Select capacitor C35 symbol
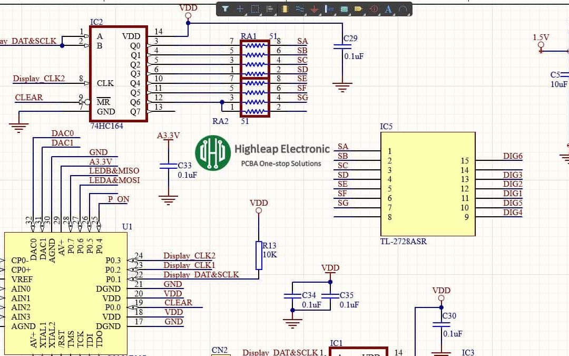Image resolution: width=569 pixels, height=356 pixels. coord(330,296)
